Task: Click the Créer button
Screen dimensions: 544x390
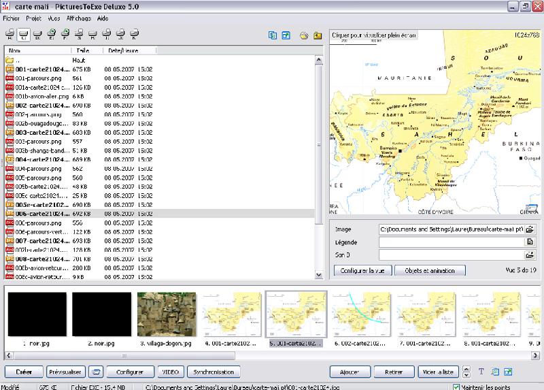Action: click(x=24, y=372)
